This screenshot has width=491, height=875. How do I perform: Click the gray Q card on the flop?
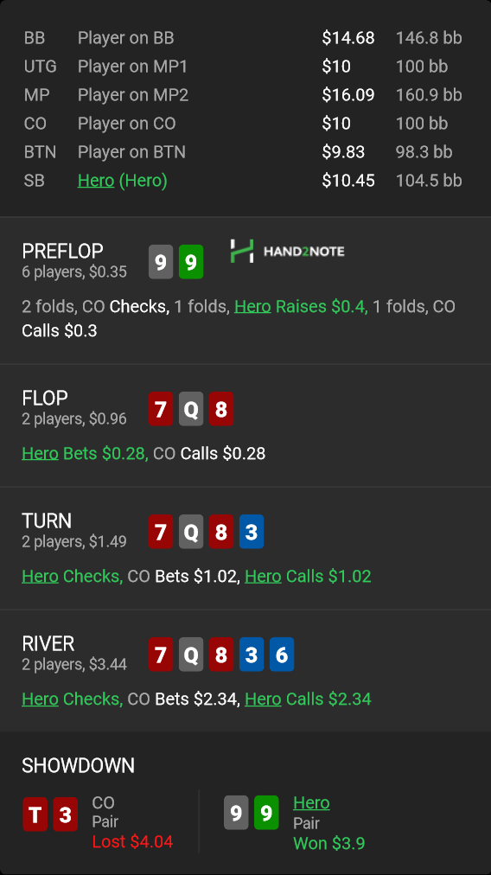[191, 409]
